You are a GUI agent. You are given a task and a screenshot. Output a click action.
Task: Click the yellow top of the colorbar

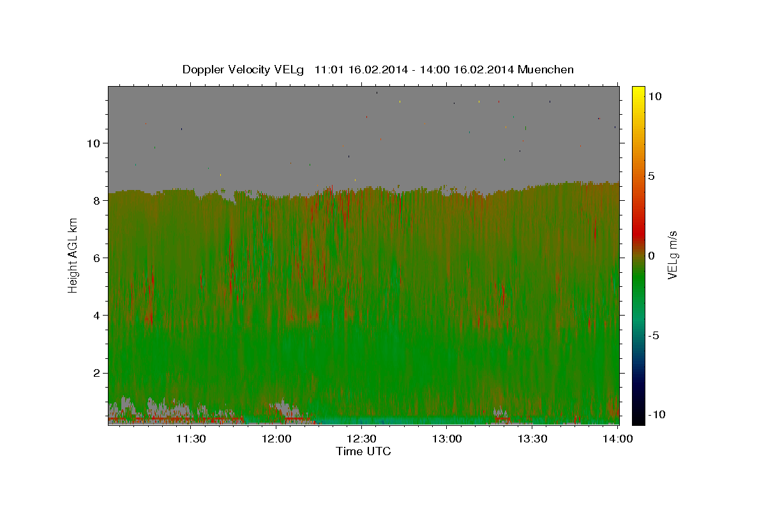tap(638, 92)
